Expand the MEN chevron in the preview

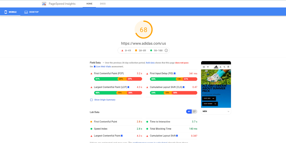click(228, 111)
